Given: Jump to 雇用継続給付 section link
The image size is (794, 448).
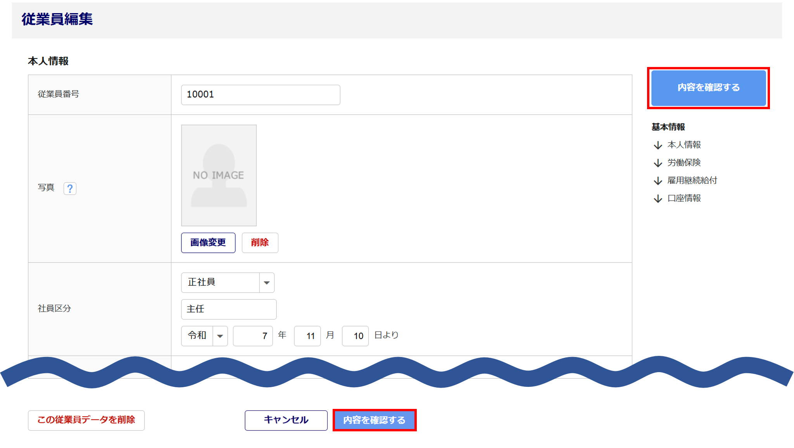Looking at the screenshot, I should [x=692, y=180].
